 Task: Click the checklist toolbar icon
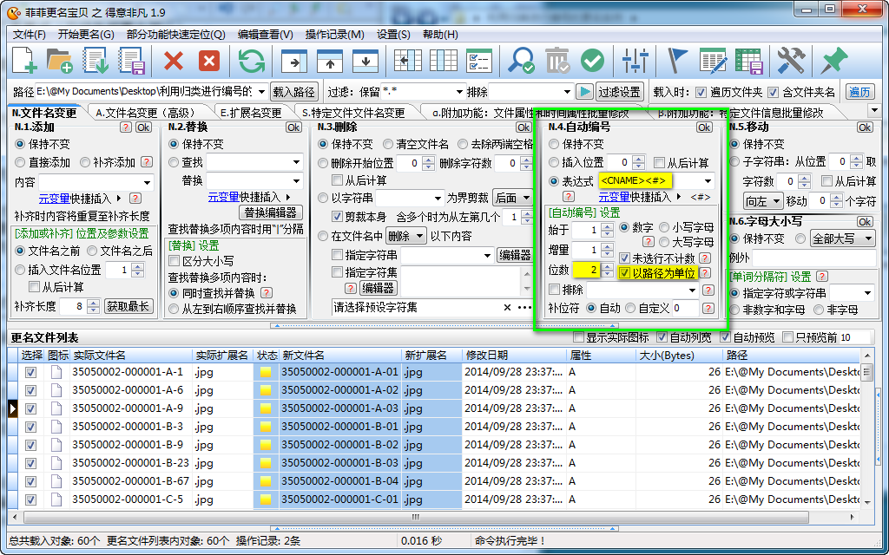(x=479, y=61)
